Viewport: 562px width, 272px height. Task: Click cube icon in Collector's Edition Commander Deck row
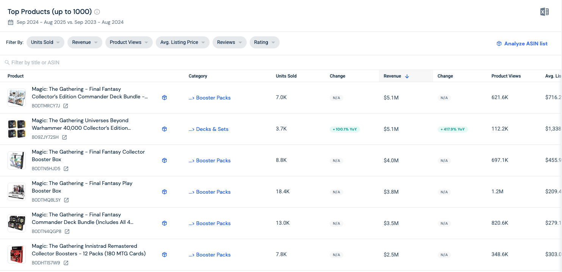tap(164, 98)
